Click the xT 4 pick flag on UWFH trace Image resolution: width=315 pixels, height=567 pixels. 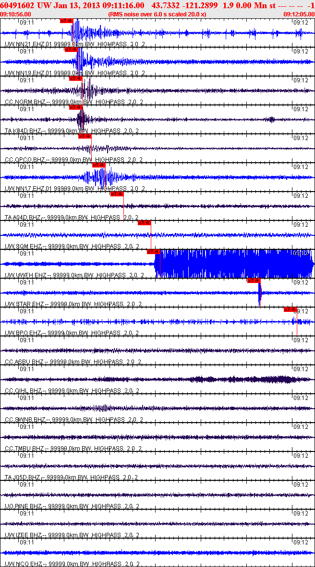[153, 252]
